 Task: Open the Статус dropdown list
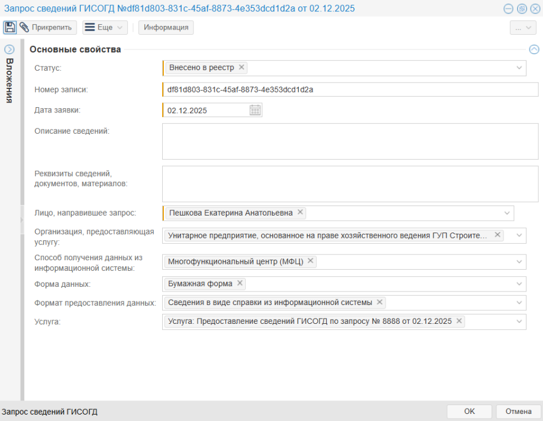(519, 68)
